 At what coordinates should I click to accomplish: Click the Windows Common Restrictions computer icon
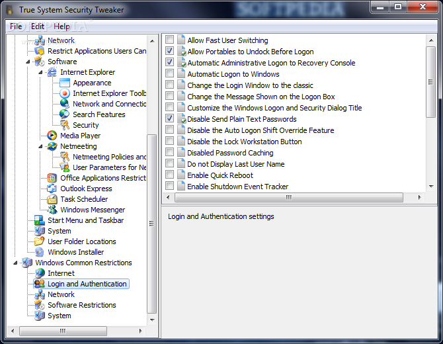pyautogui.click(x=27, y=263)
